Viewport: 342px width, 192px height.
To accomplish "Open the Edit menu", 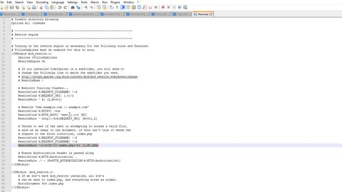I will coord(10,2).
